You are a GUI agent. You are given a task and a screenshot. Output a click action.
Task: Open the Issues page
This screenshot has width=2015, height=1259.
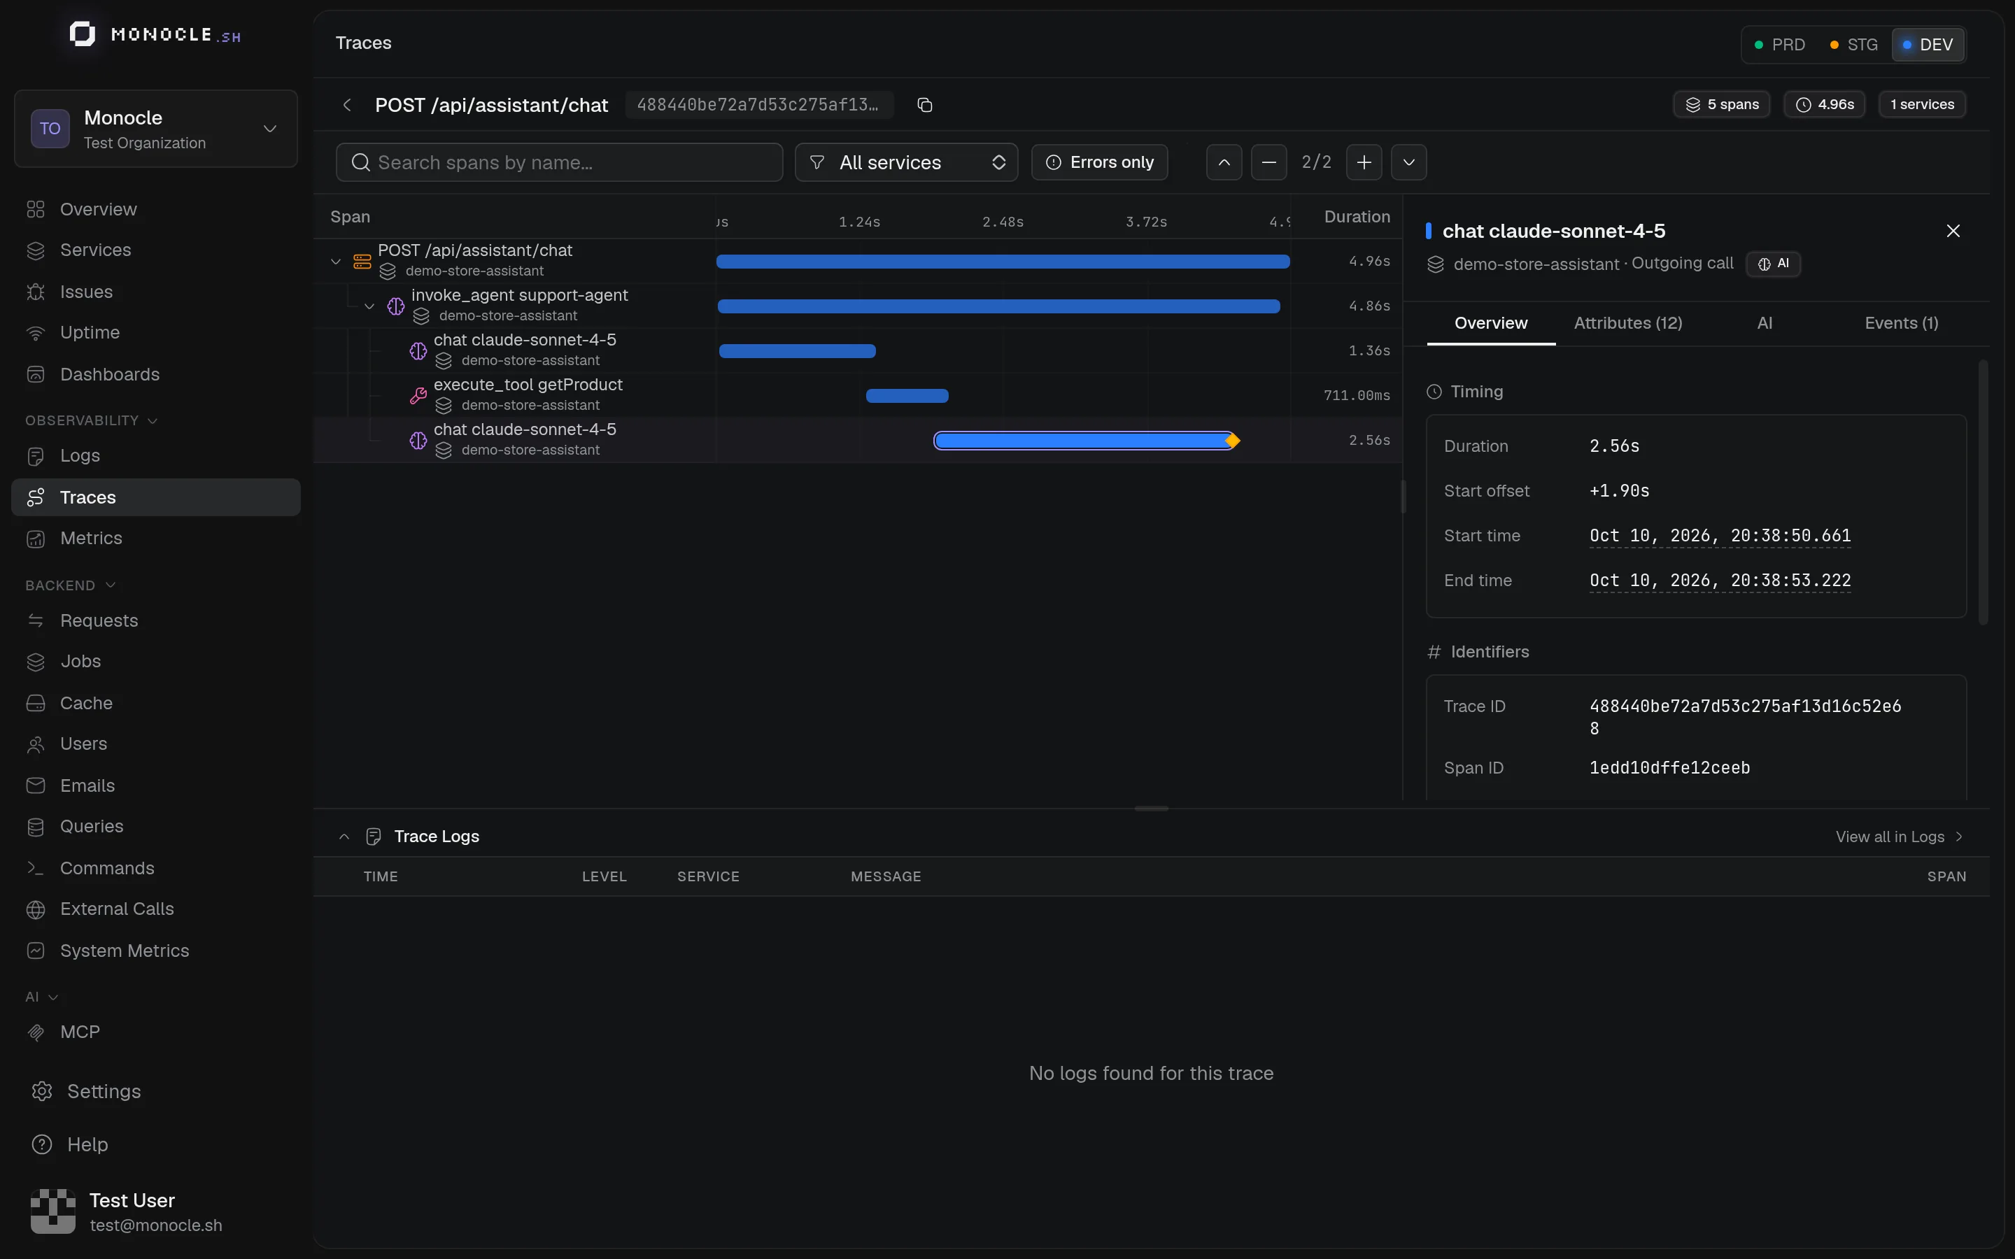click(x=156, y=292)
